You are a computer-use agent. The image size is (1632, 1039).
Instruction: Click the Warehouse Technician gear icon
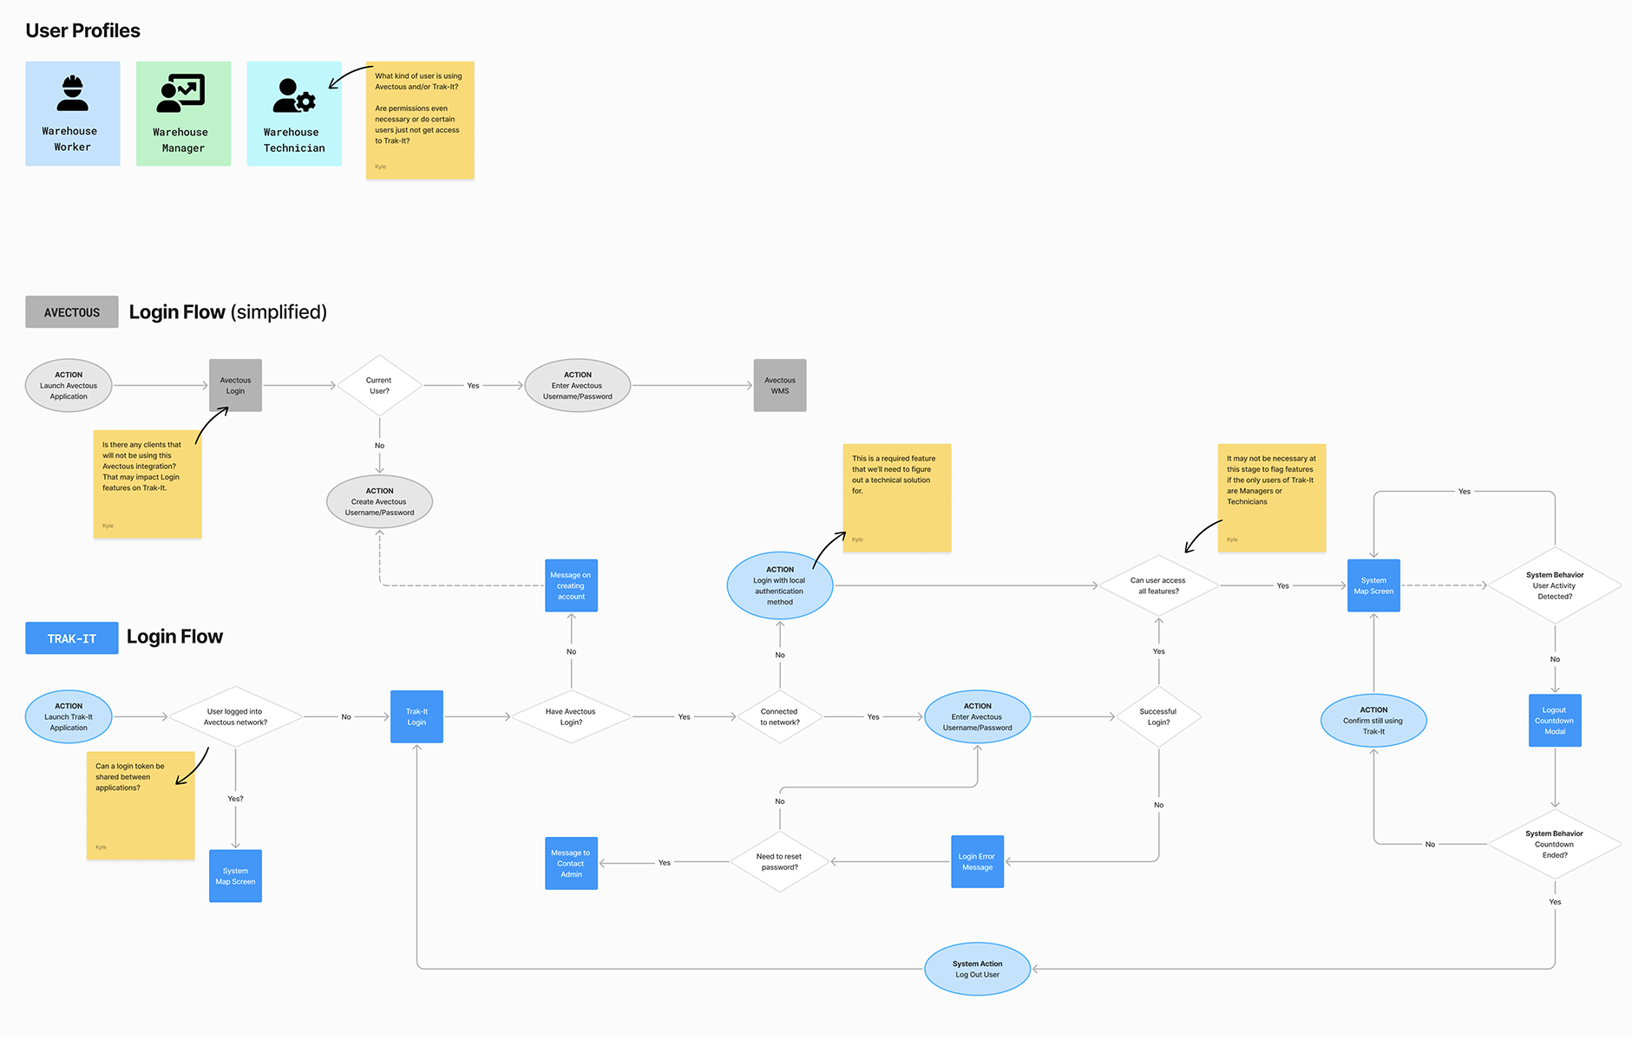pos(294,95)
